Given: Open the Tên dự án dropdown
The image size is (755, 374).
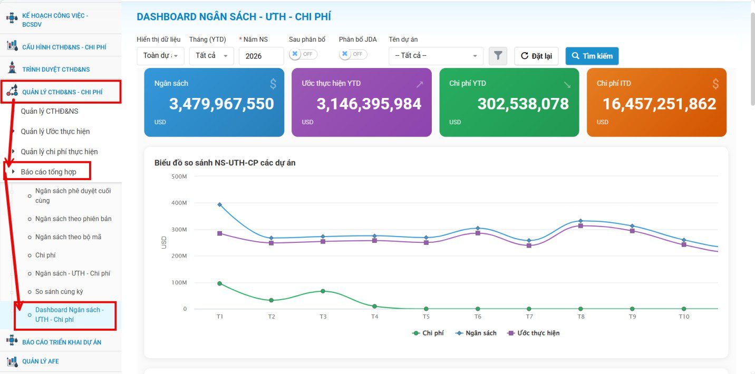Looking at the screenshot, I should point(436,56).
